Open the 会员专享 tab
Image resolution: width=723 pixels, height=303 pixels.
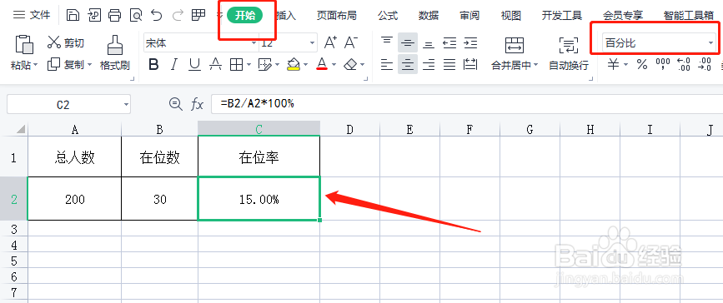pyautogui.click(x=622, y=16)
